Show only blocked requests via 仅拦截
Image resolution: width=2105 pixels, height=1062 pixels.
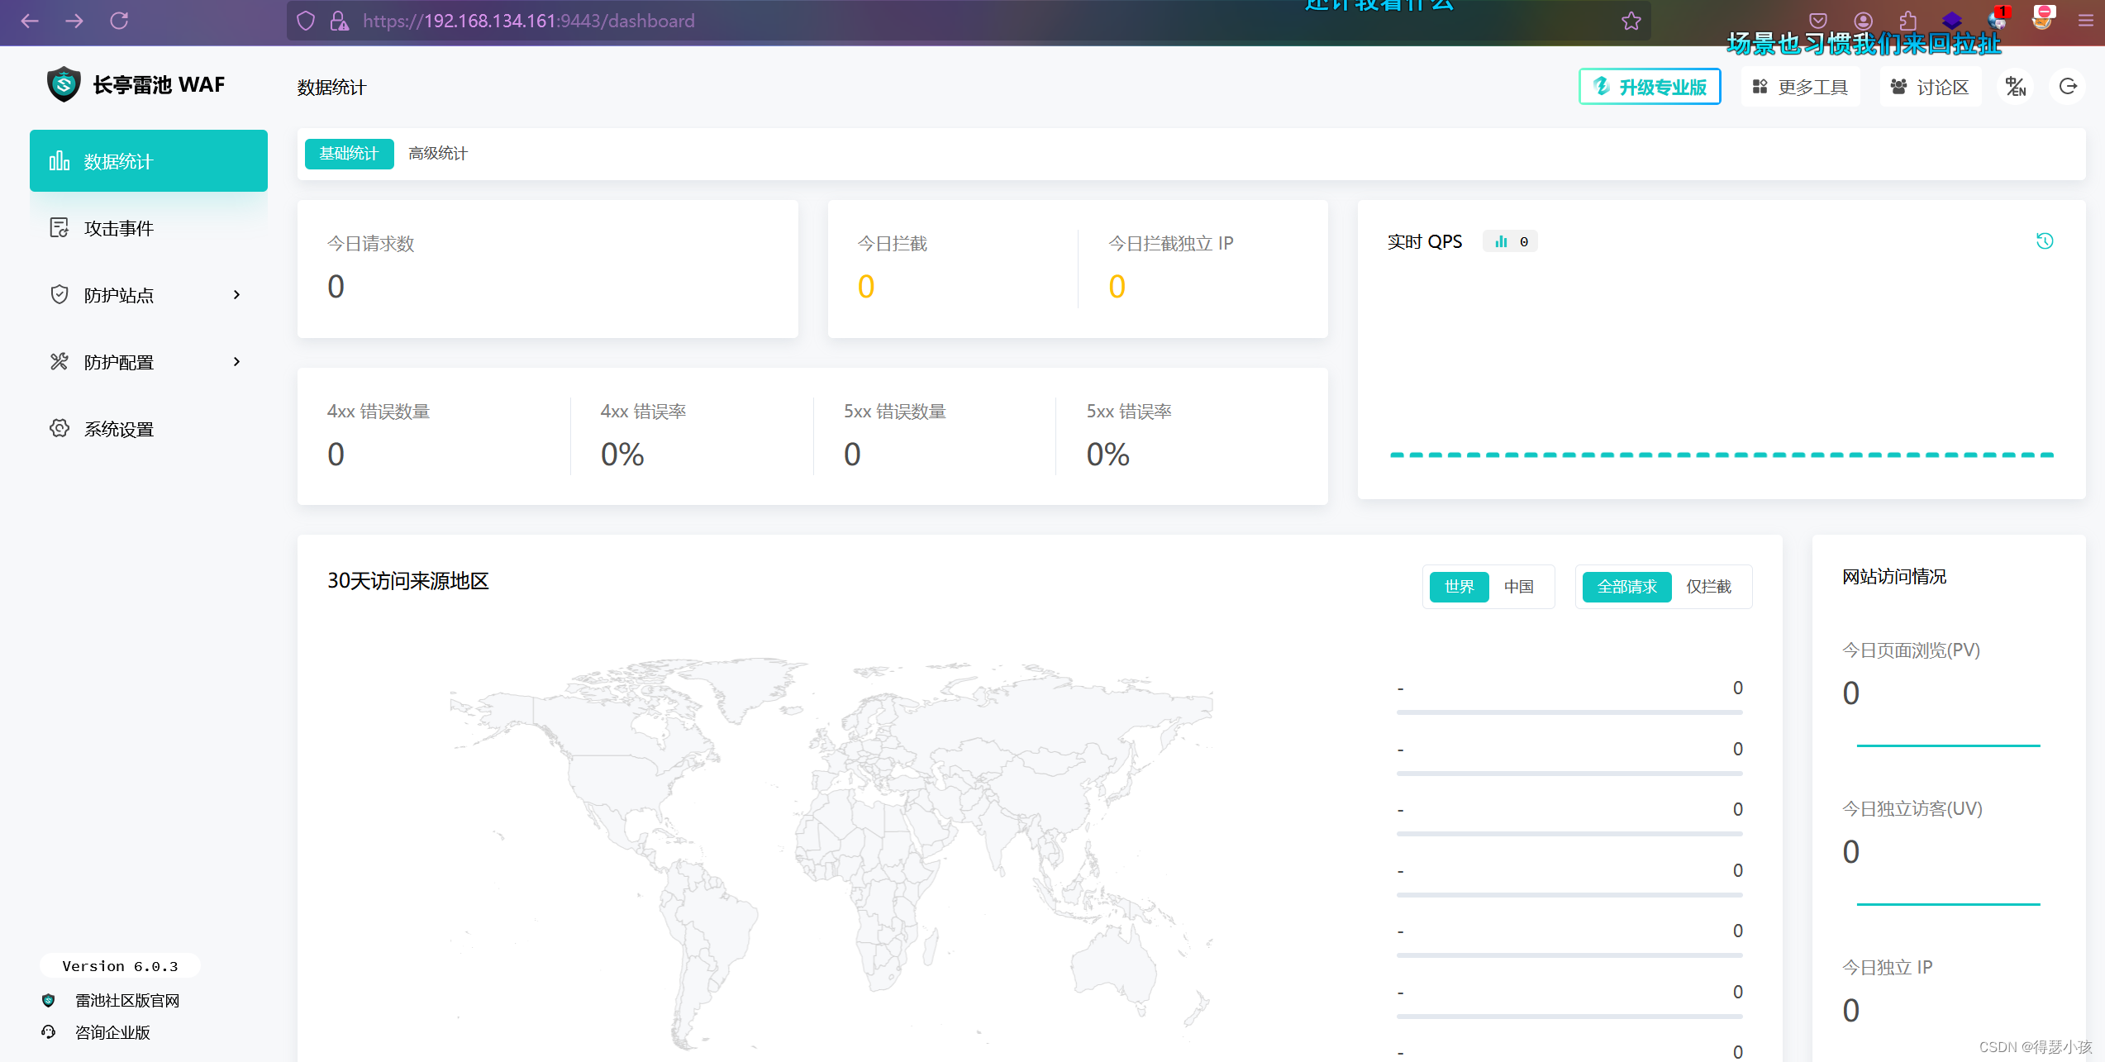(1708, 587)
